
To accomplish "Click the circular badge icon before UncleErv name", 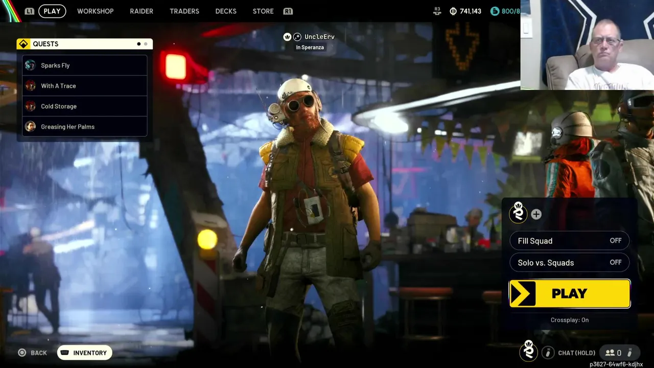I will (297, 37).
